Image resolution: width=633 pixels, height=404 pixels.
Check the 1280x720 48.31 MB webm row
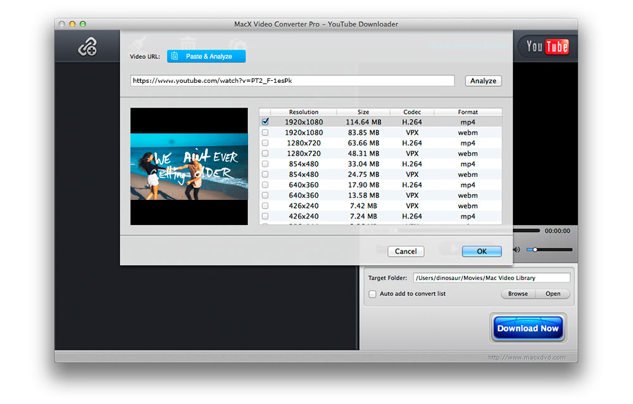point(265,153)
